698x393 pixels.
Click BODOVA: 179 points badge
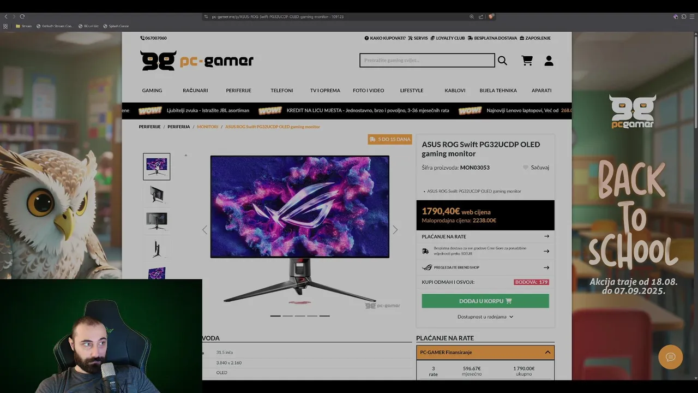pos(531,282)
